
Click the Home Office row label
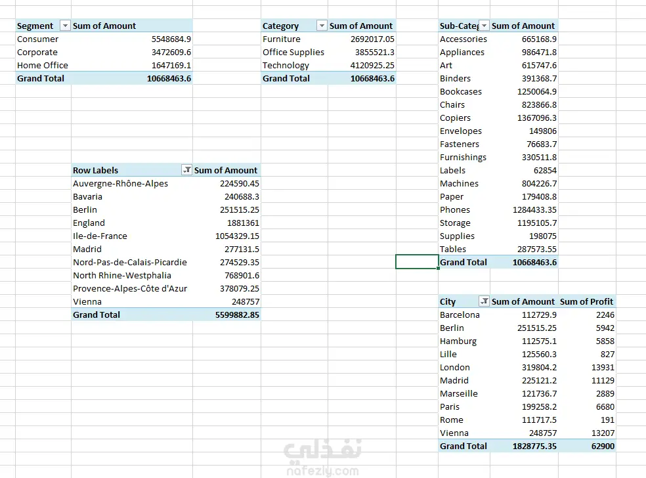pyautogui.click(x=42, y=65)
